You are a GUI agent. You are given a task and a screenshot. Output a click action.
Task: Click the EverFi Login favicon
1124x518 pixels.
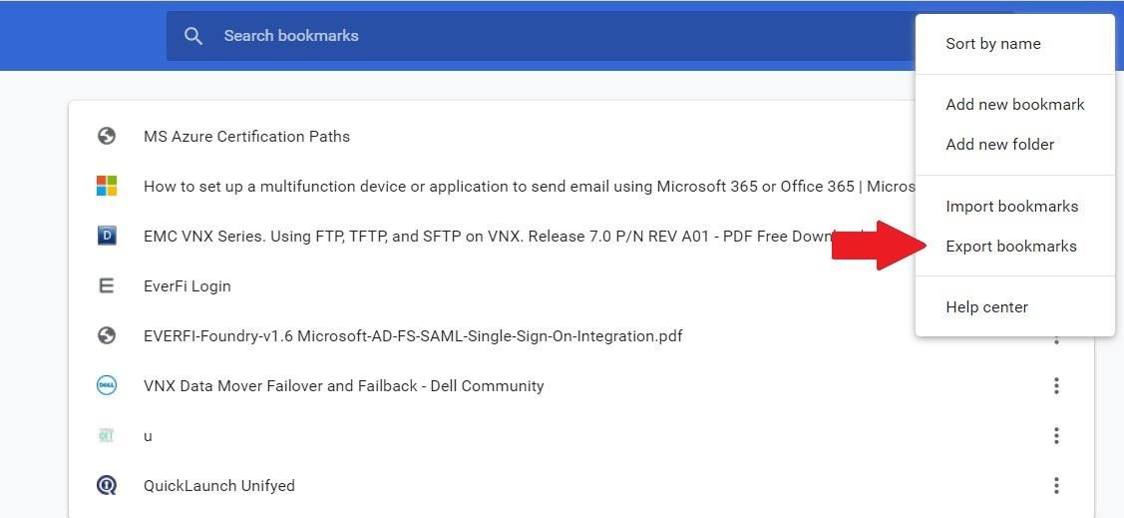click(107, 285)
